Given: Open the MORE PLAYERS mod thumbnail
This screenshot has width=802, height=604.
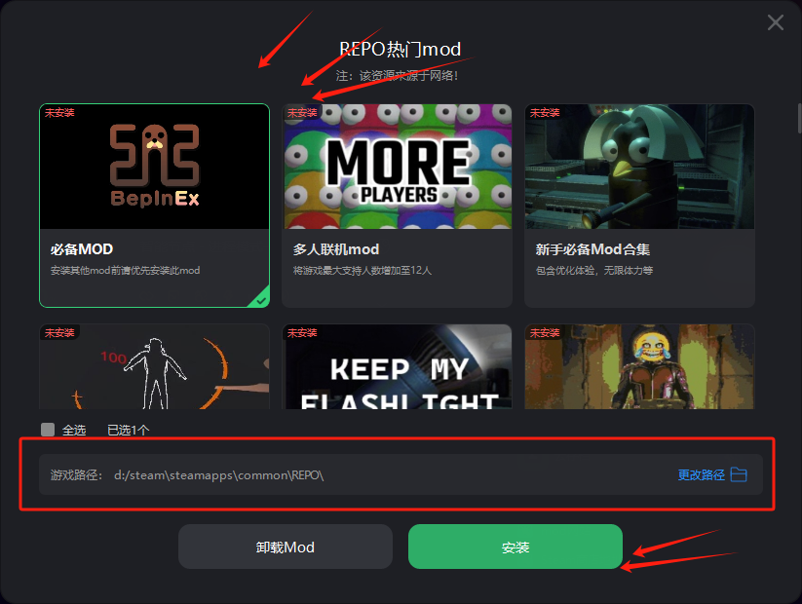Looking at the screenshot, I should (x=398, y=167).
